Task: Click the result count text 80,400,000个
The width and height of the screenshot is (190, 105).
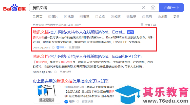Action: click(73, 25)
